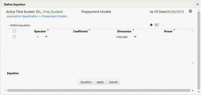Collapse the Define Equation section
The image size is (201, 95).
[9, 25]
